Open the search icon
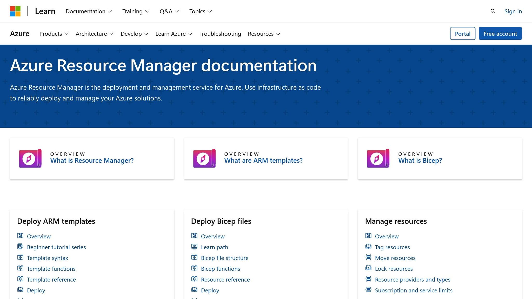 (x=493, y=11)
